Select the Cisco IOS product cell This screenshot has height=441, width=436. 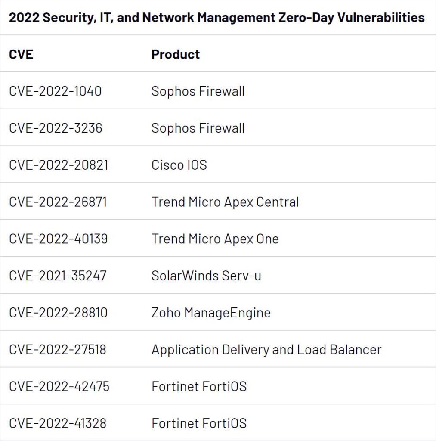(x=179, y=165)
